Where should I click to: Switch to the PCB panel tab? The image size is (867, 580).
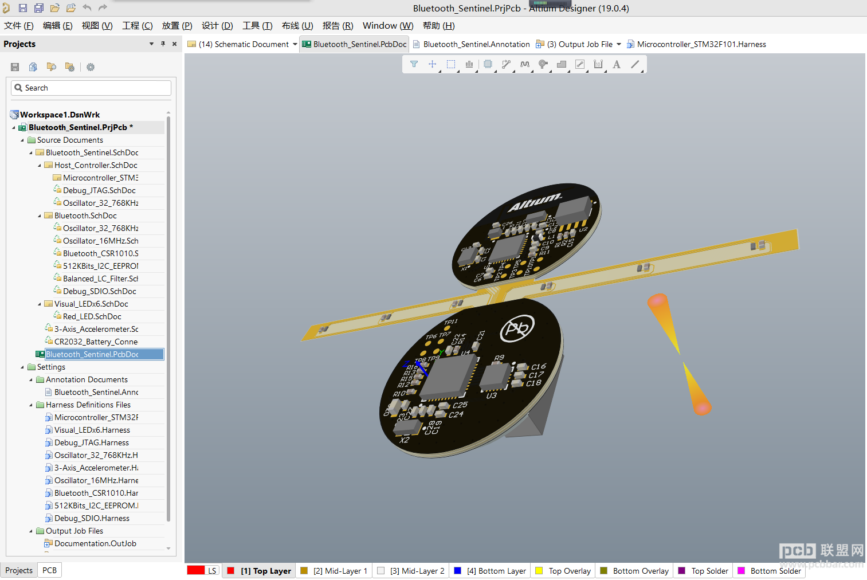point(50,570)
